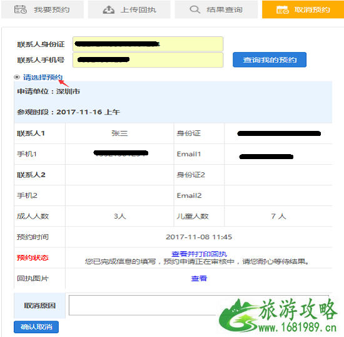Click the contact name 张三
This screenshot has height=337, width=344.
[x=119, y=133]
